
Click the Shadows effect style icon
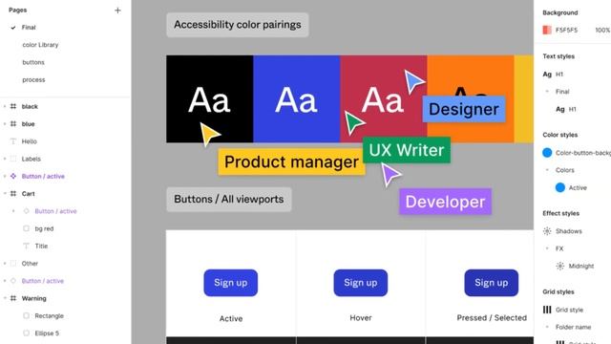[x=547, y=231]
